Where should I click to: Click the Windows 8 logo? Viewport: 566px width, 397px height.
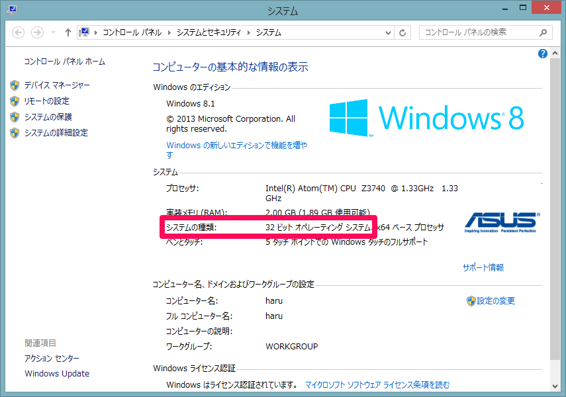point(427,118)
